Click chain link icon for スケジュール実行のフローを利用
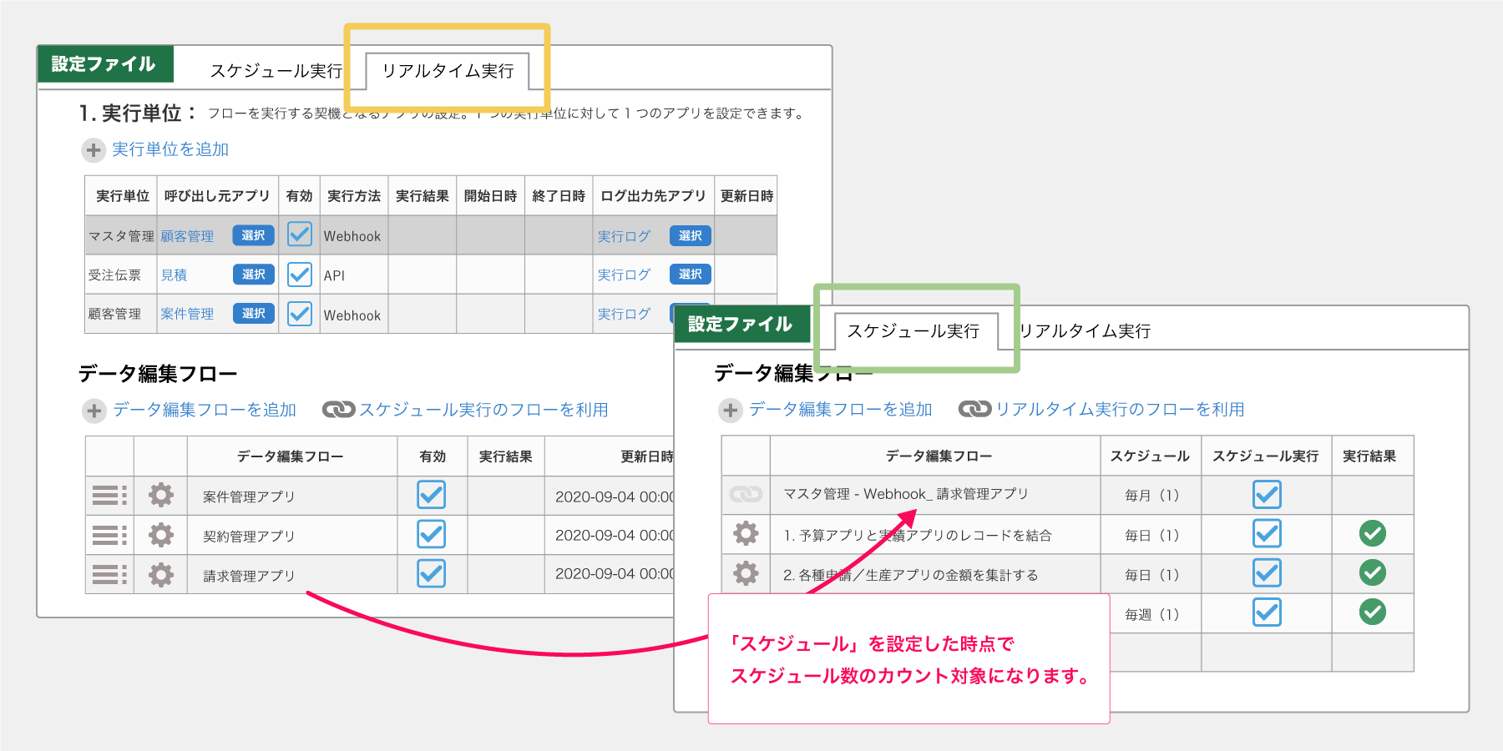1503x751 pixels. [x=338, y=410]
